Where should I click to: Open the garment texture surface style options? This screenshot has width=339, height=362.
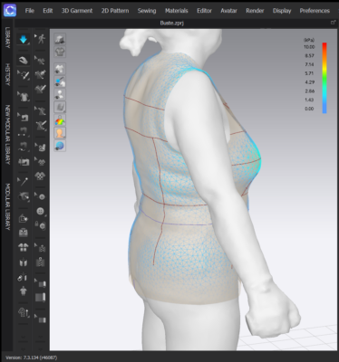tap(60, 107)
